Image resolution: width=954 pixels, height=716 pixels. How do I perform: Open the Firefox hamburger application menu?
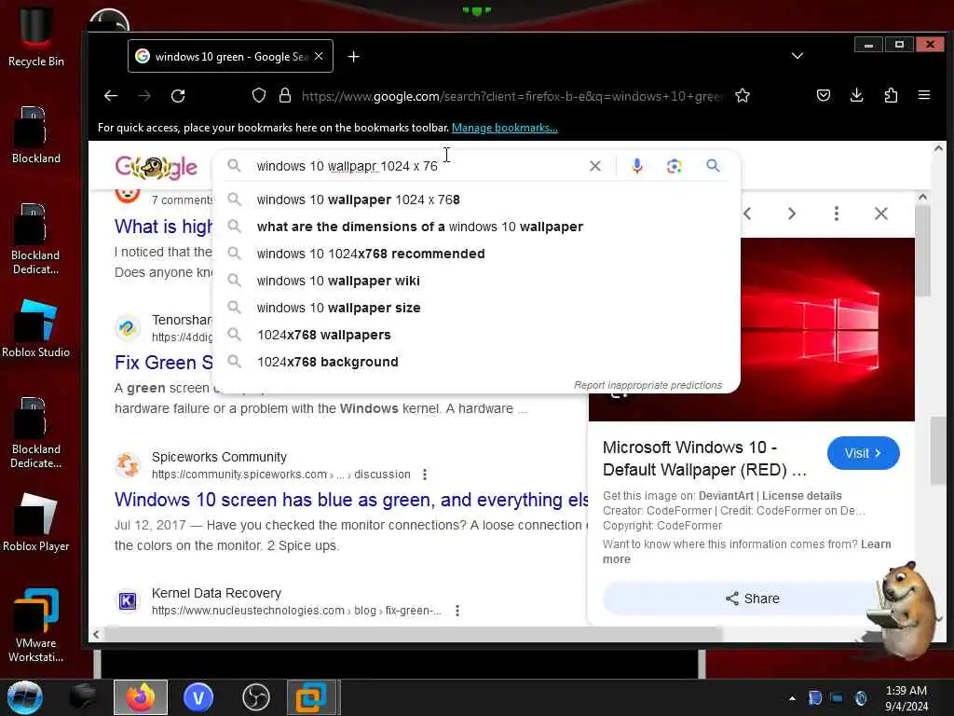click(x=924, y=96)
